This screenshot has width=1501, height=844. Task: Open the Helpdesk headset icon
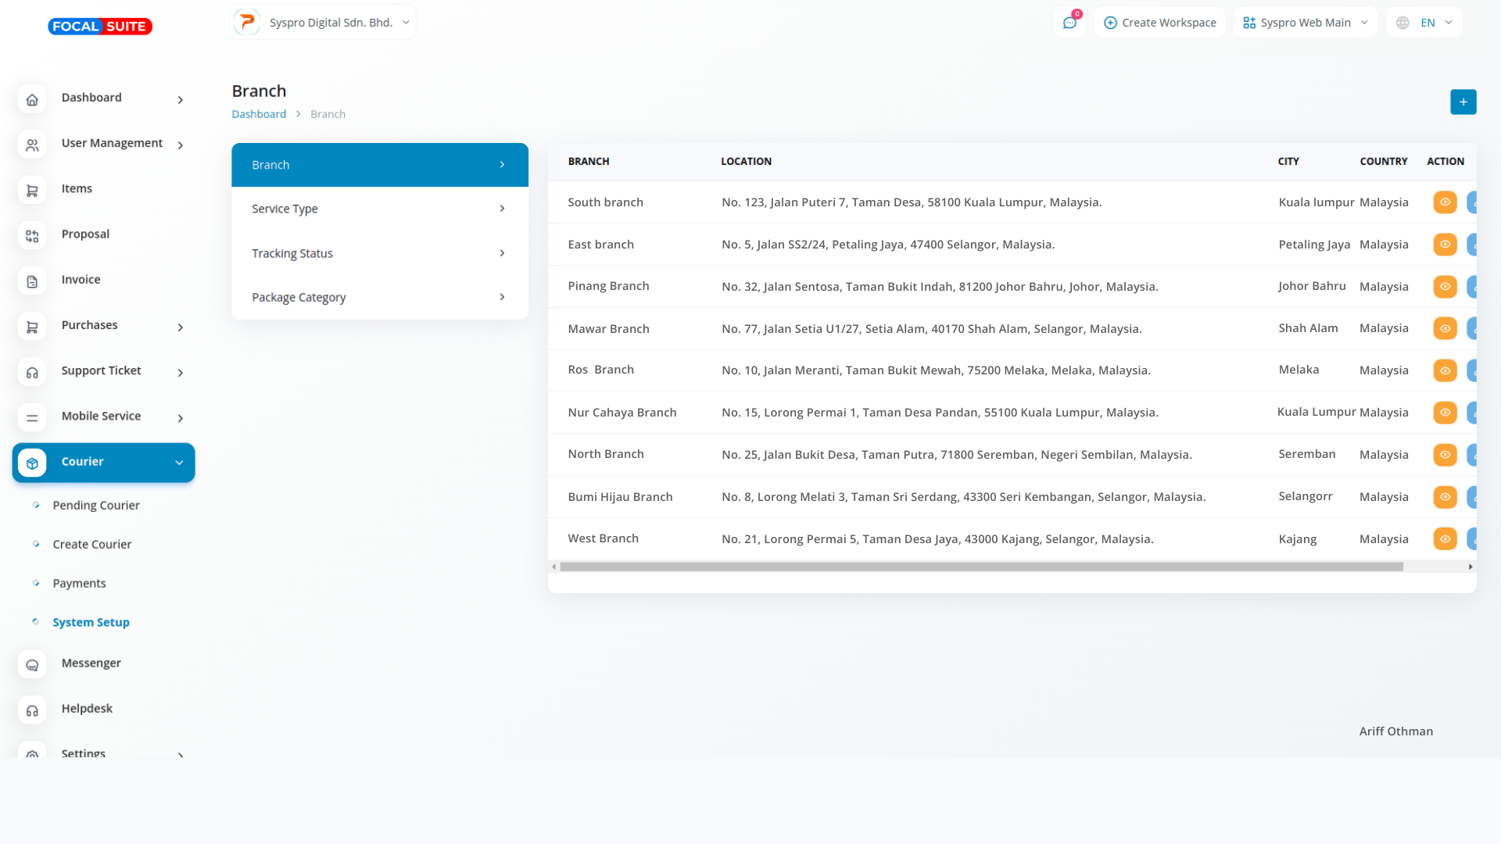pos(32,710)
